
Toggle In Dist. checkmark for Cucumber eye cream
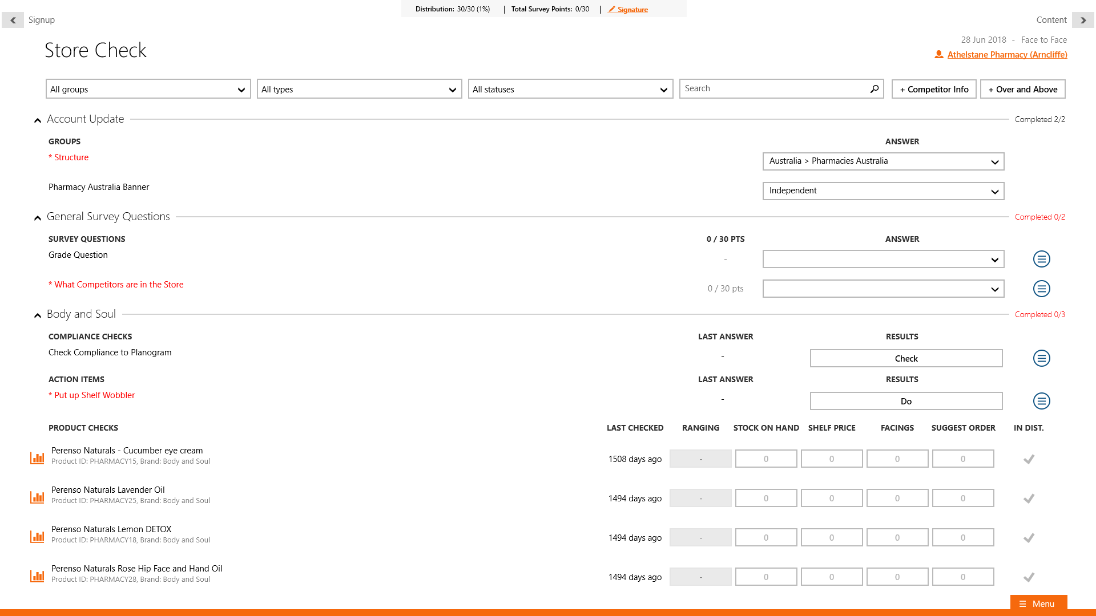pyautogui.click(x=1029, y=459)
